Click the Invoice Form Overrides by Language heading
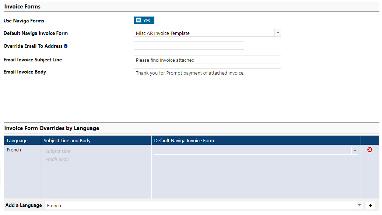 coord(52,128)
